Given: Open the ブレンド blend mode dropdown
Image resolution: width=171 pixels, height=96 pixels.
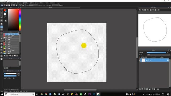Looking at the screenshot, I should (x=158, y=55).
